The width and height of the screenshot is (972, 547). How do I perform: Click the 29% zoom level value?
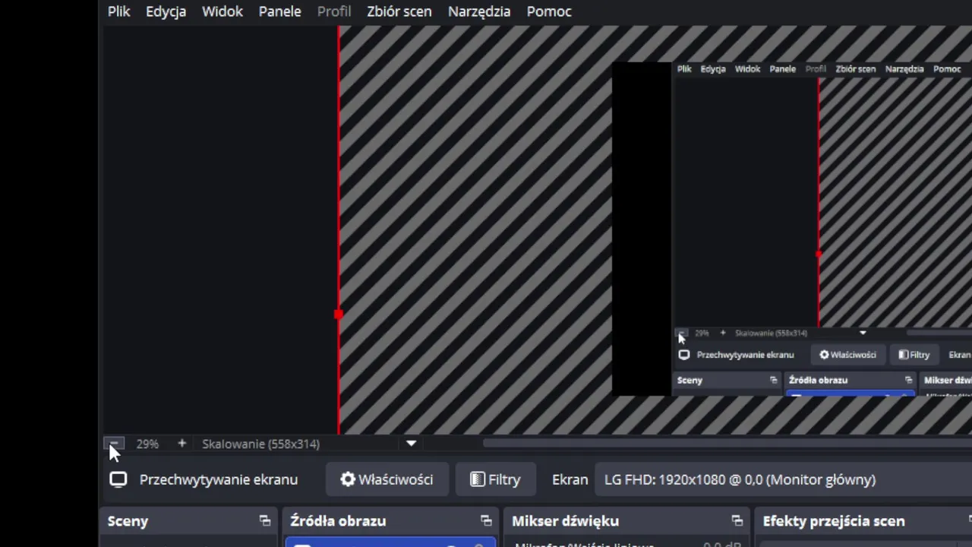[147, 444]
